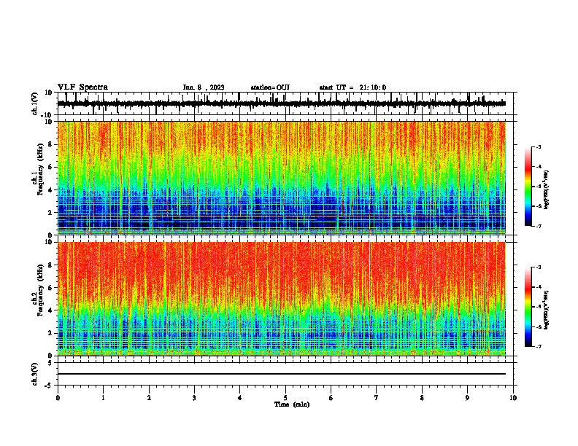The image size is (578, 446).
Task: Click the "VLF Spectra" plot title
Action: pos(82,87)
